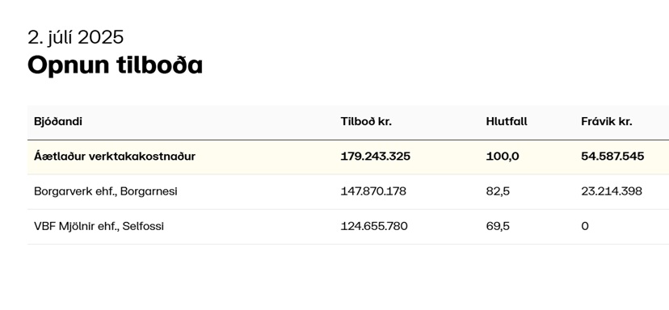The height and width of the screenshot is (310, 669).
Task: Select VBF Mjölnir ehf., Selfossi bidder row
Action: tap(348, 226)
